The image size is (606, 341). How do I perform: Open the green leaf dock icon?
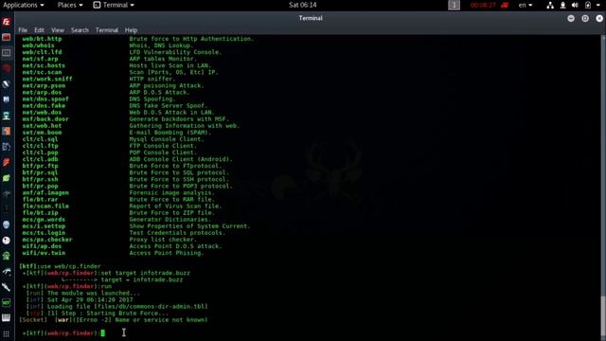[x=7, y=178]
